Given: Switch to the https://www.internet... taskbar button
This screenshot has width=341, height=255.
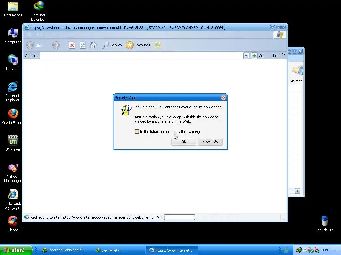Looking at the screenshot, I should click(172, 250).
